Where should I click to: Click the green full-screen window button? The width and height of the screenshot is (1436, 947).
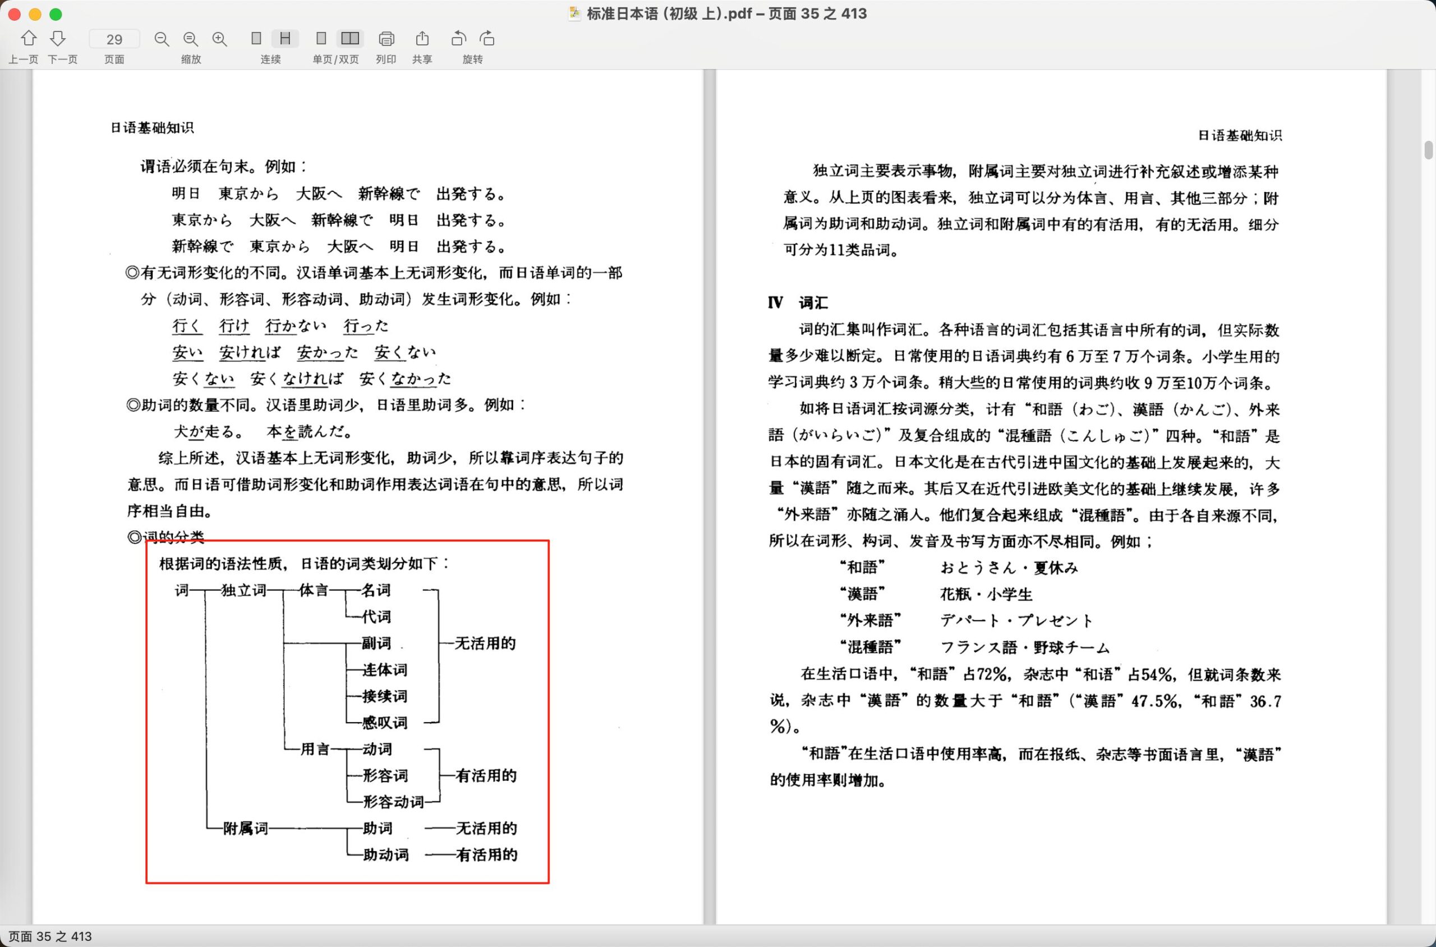coord(56,14)
